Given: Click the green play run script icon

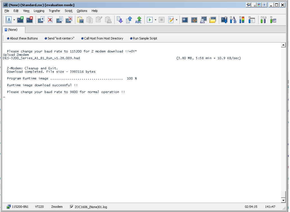Looking at the screenshot, I should (150, 20).
